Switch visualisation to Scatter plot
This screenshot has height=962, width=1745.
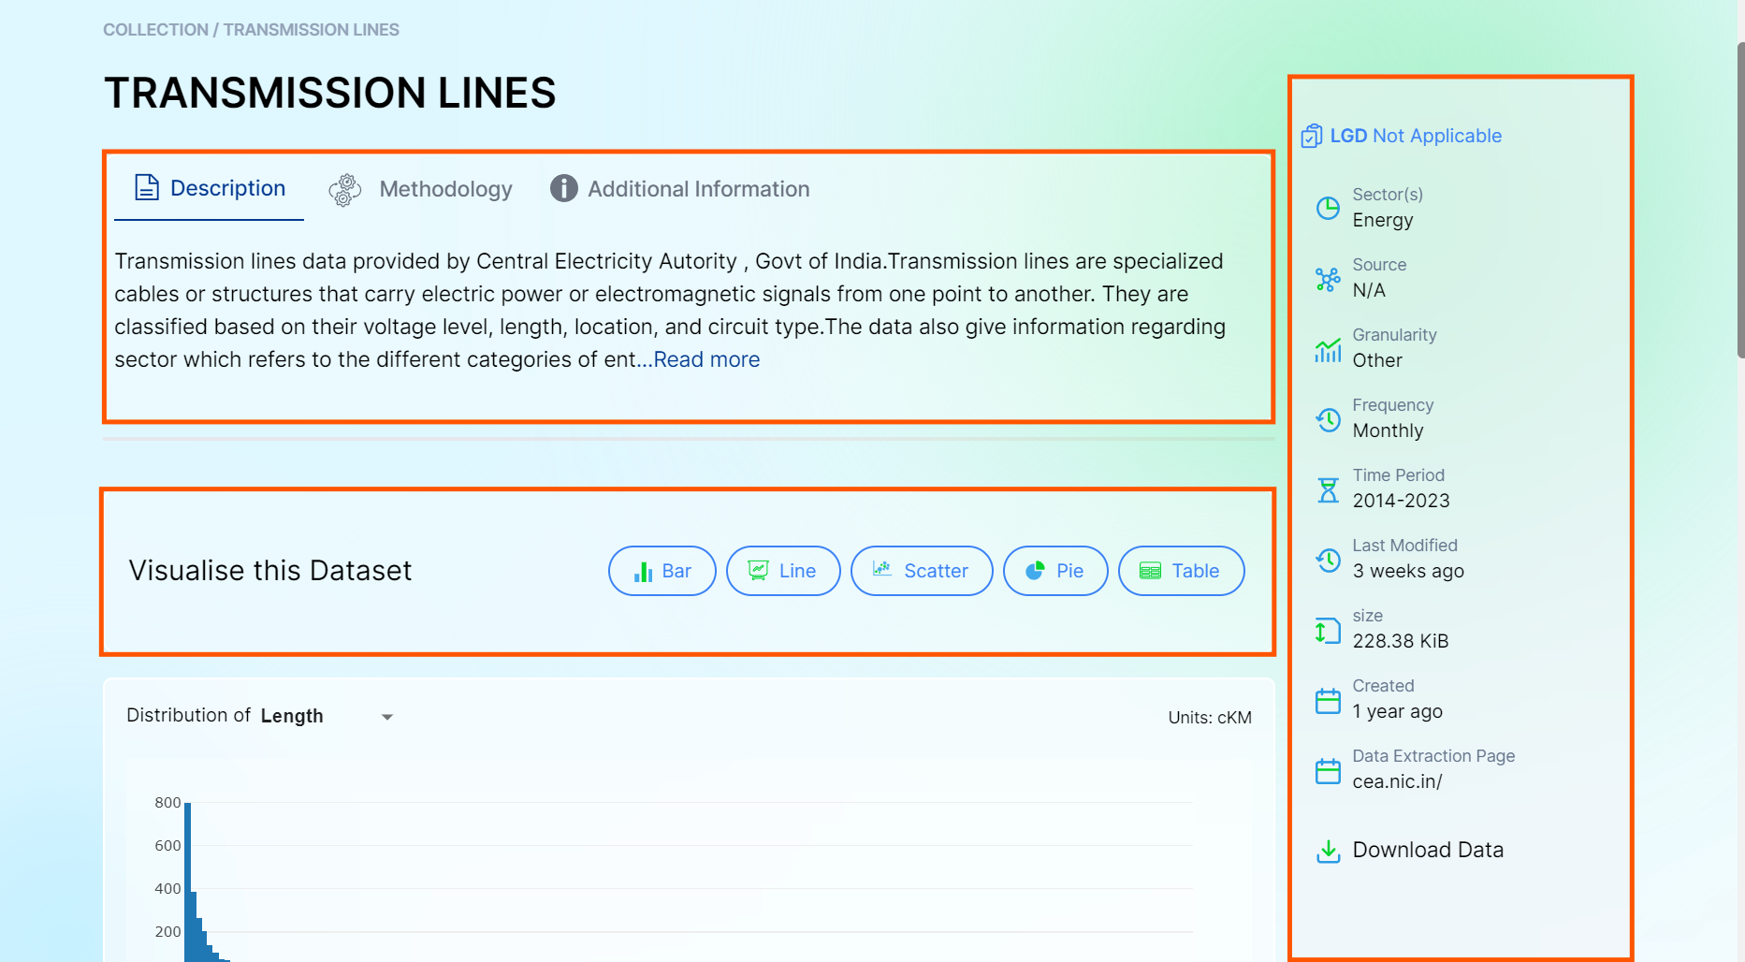point(922,571)
